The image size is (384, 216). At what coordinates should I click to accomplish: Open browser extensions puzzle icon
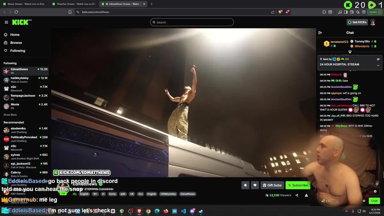point(324,12)
